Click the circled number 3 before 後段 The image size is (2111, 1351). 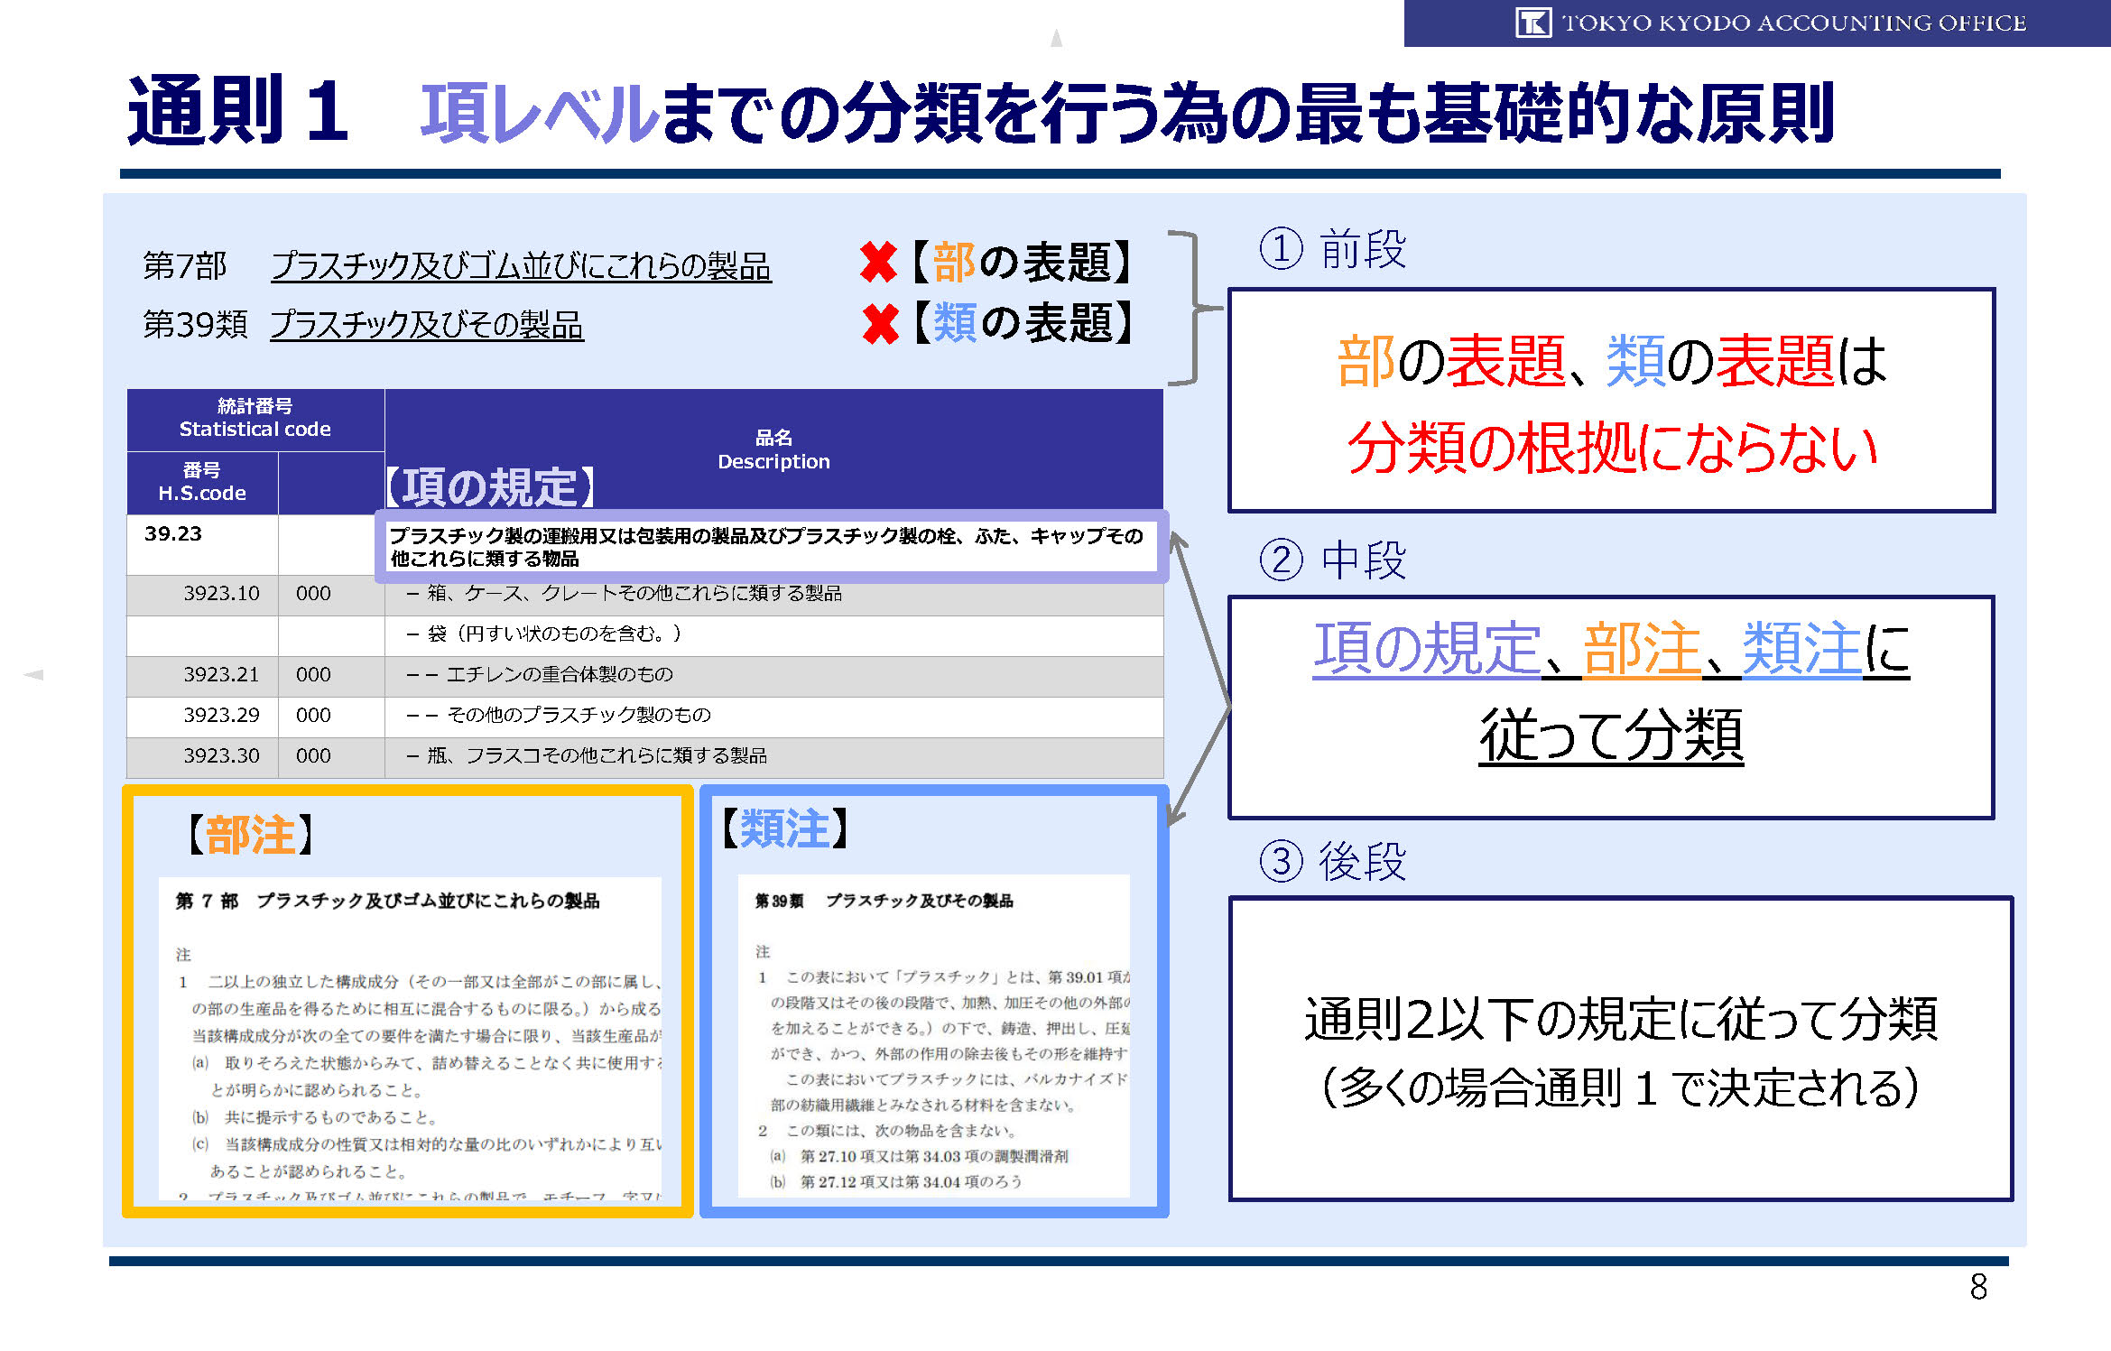pos(1281,861)
